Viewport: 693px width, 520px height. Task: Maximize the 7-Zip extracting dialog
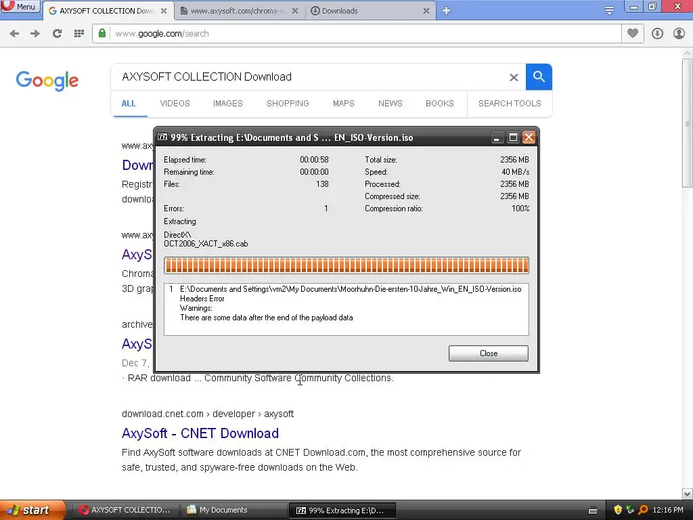click(x=513, y=137)
